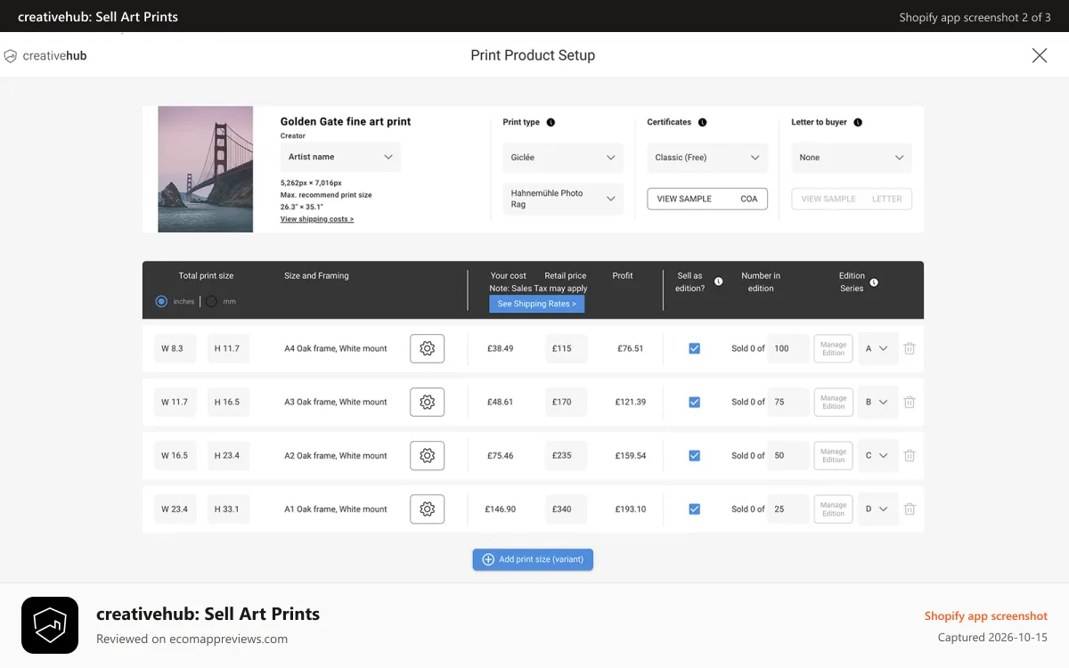Image resolution: width=1069 pixels, height=668 pixels.
Task: Add print size (variant) button
Action: click(533, 559)
